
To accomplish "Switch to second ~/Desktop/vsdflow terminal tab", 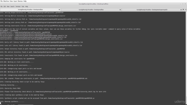I will pos(91,10).
